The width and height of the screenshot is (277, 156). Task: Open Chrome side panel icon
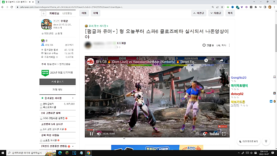(265, 7)
